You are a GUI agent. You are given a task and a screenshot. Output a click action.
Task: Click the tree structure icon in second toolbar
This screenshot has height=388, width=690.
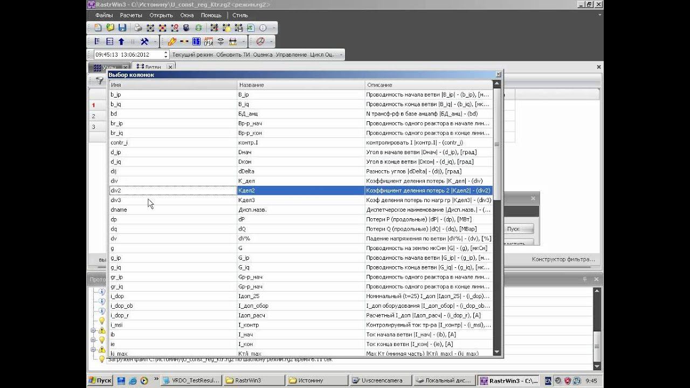98,41
